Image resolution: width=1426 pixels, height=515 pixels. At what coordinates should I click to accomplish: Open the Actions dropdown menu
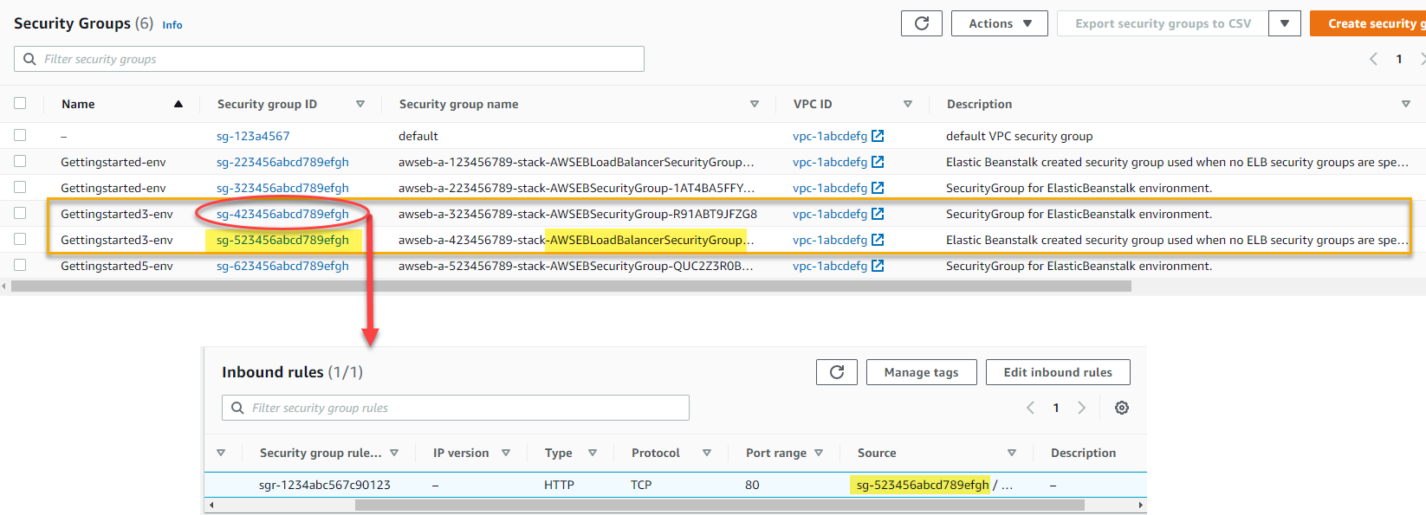[x=999, y=23]
